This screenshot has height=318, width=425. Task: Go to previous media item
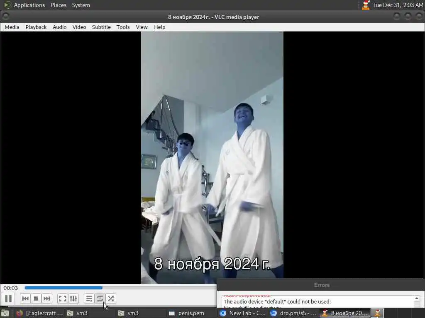(25, 299)
